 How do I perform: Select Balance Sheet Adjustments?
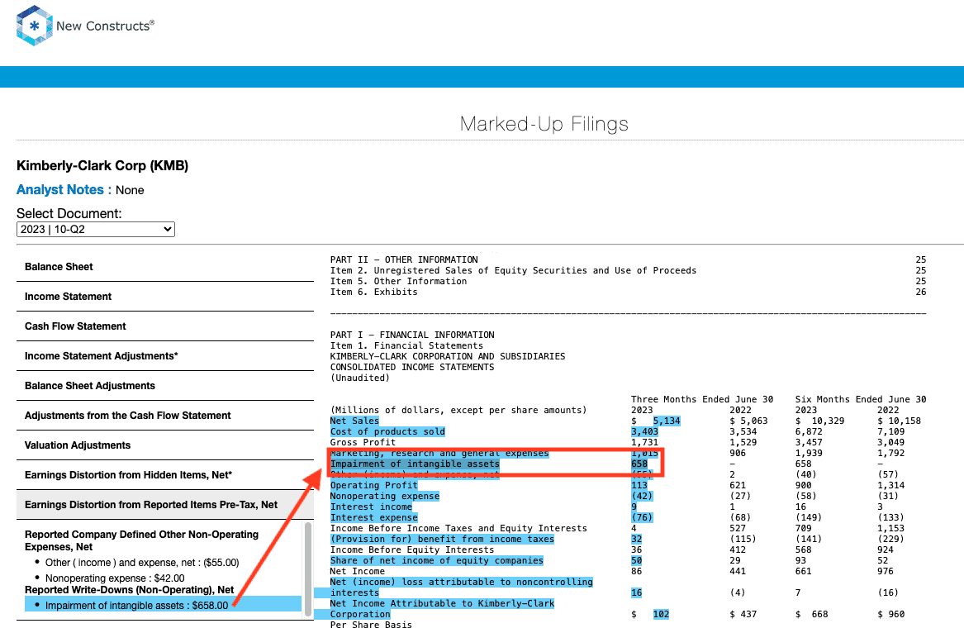164,386
